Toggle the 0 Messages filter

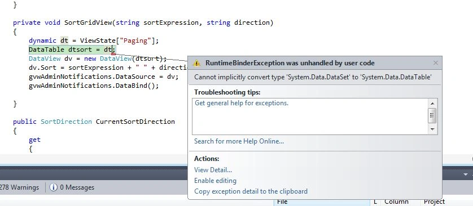pyautogui.click(x=72, y=187)
